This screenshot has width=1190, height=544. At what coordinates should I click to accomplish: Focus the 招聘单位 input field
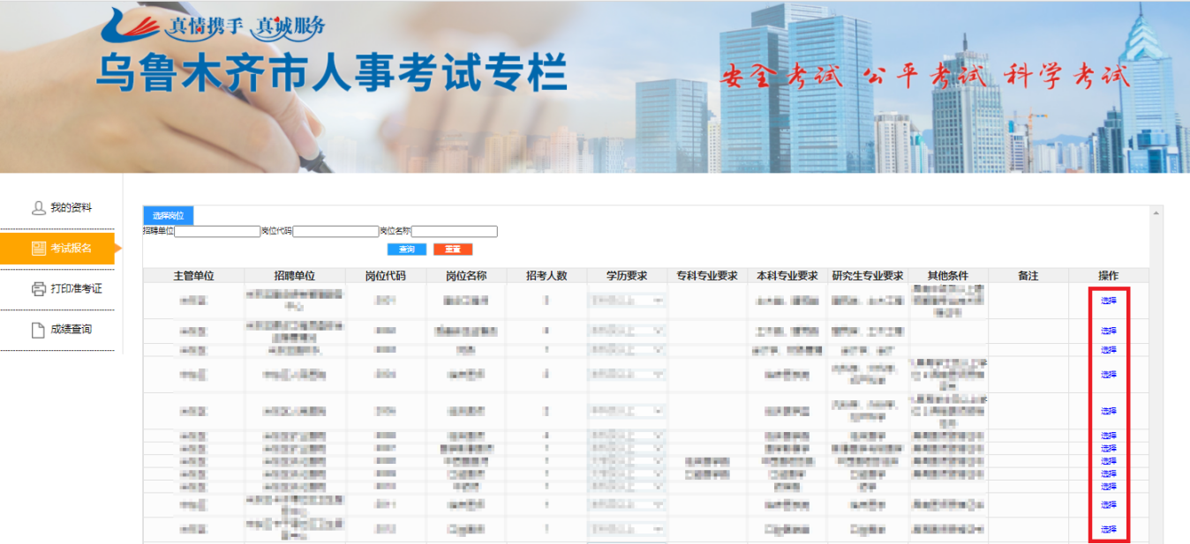click(216, 232)
